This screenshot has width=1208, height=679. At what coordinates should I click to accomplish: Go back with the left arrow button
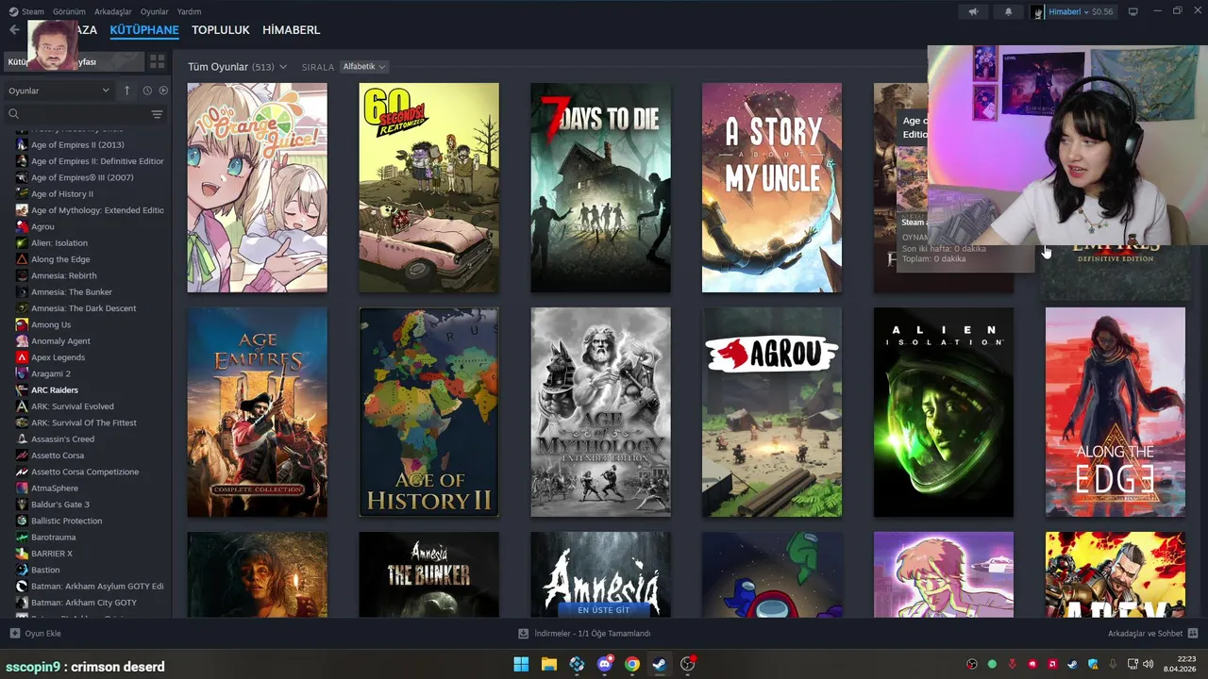[14, 30]
